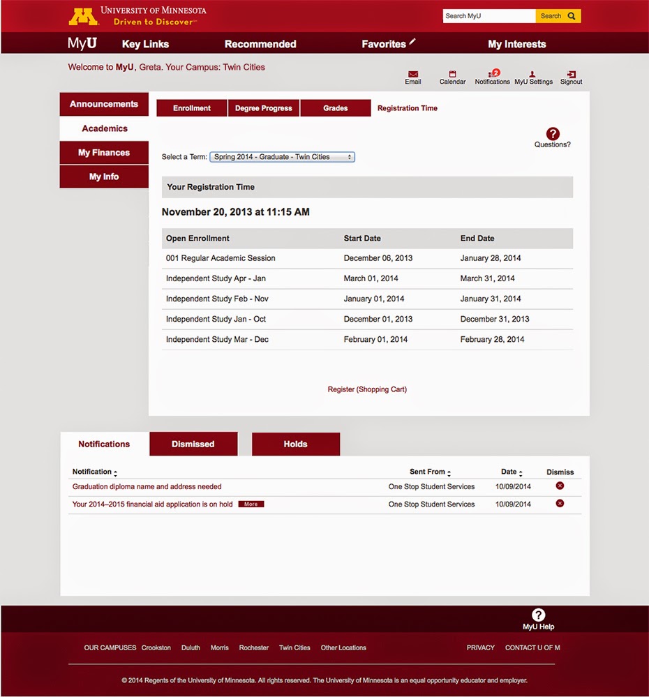Open the Register Shopping Cart link
This screenshot has height=697, width=649.
(x=366, y=389)
